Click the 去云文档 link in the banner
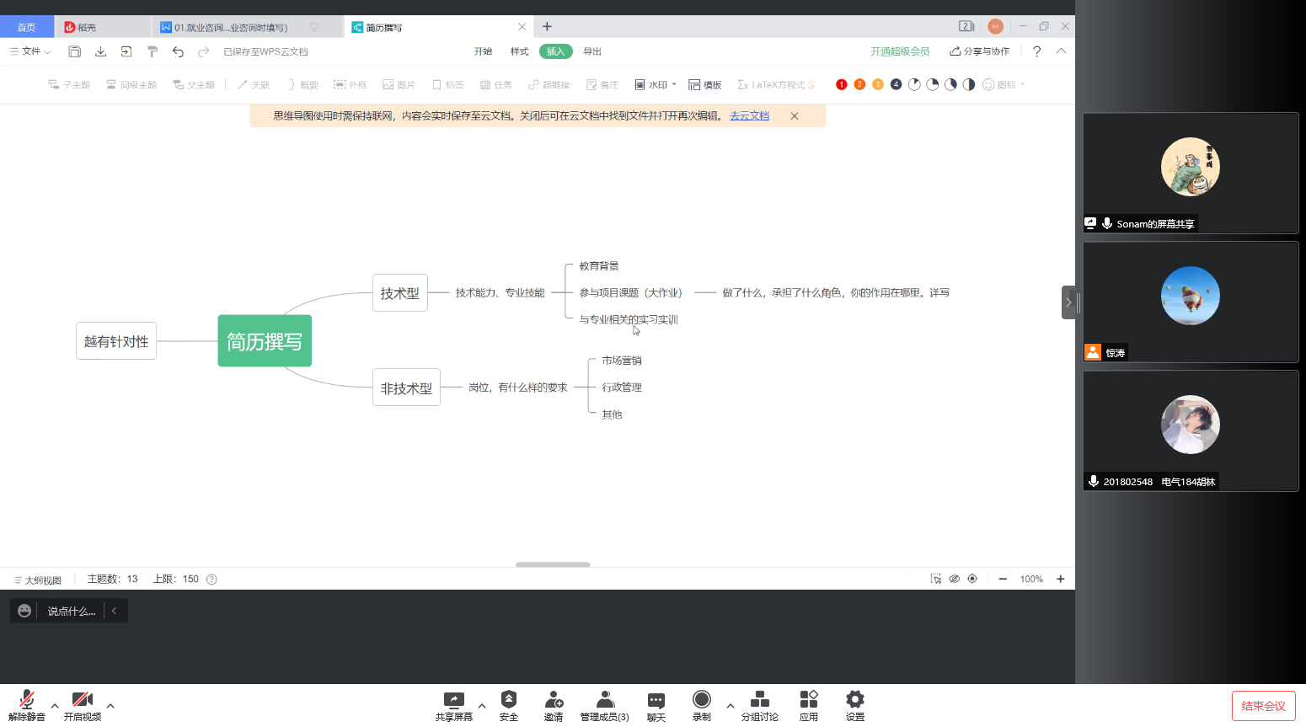 [749, 116]
